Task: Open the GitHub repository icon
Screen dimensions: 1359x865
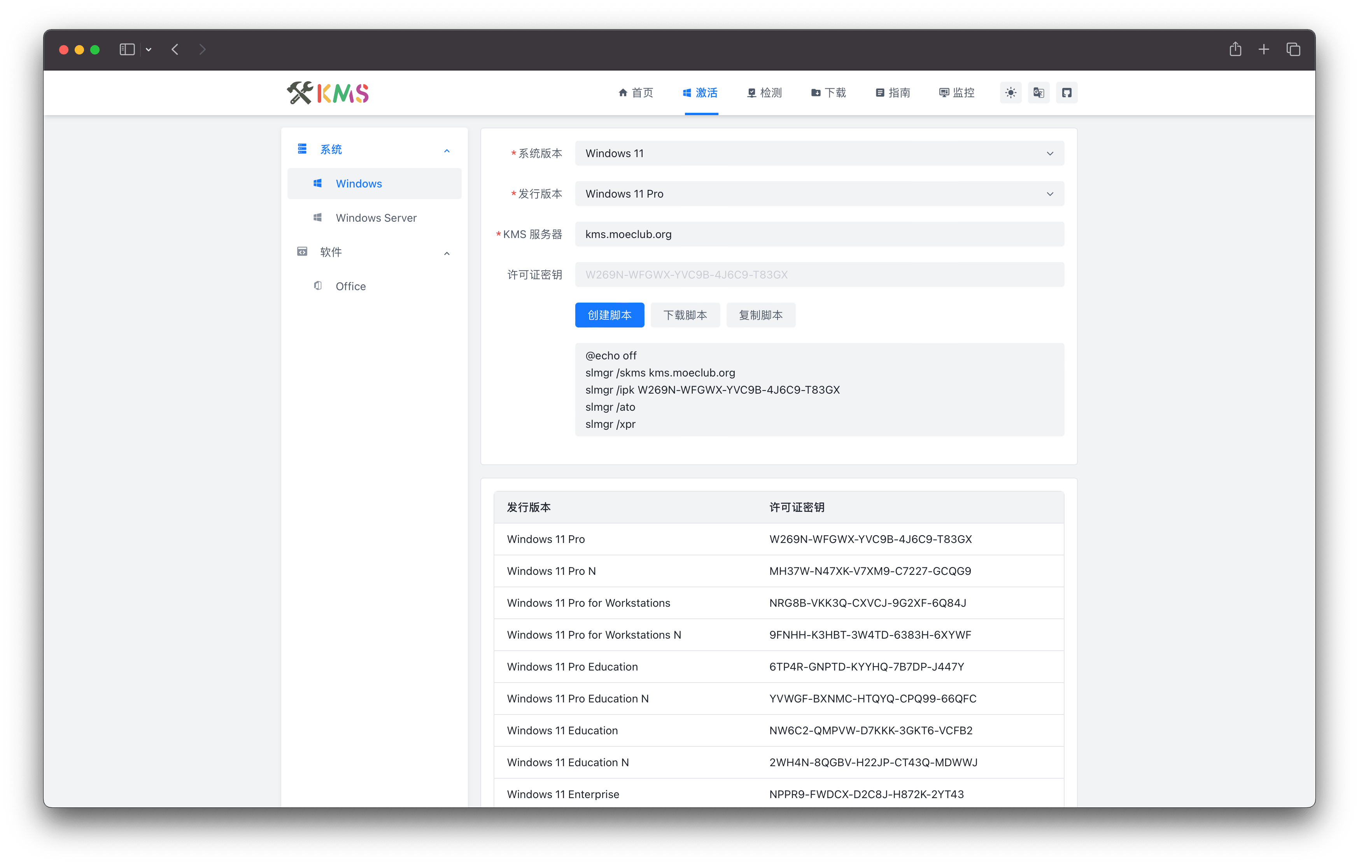Action: click(x=1067, y=93)
